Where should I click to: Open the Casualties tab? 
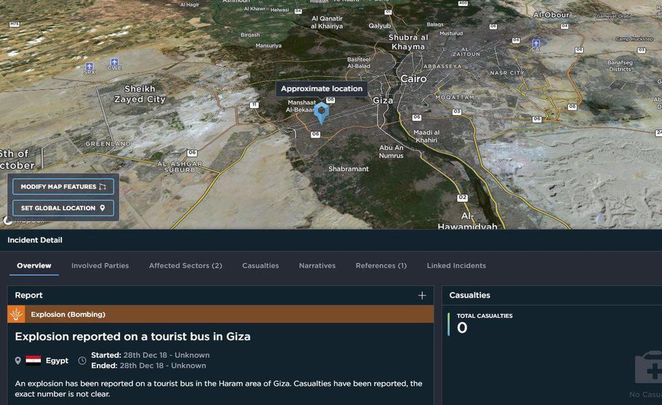click(x=261, y=265)
